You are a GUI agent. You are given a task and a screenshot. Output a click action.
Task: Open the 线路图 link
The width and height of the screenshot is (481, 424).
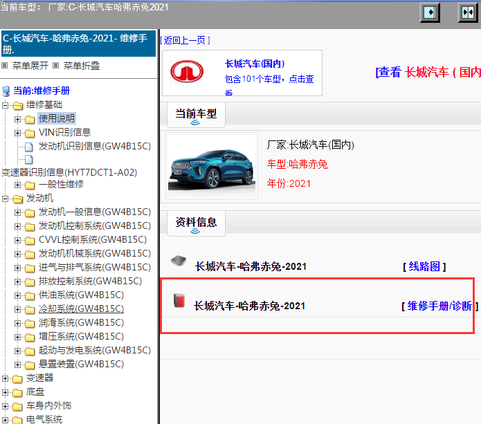click(424, 266)
